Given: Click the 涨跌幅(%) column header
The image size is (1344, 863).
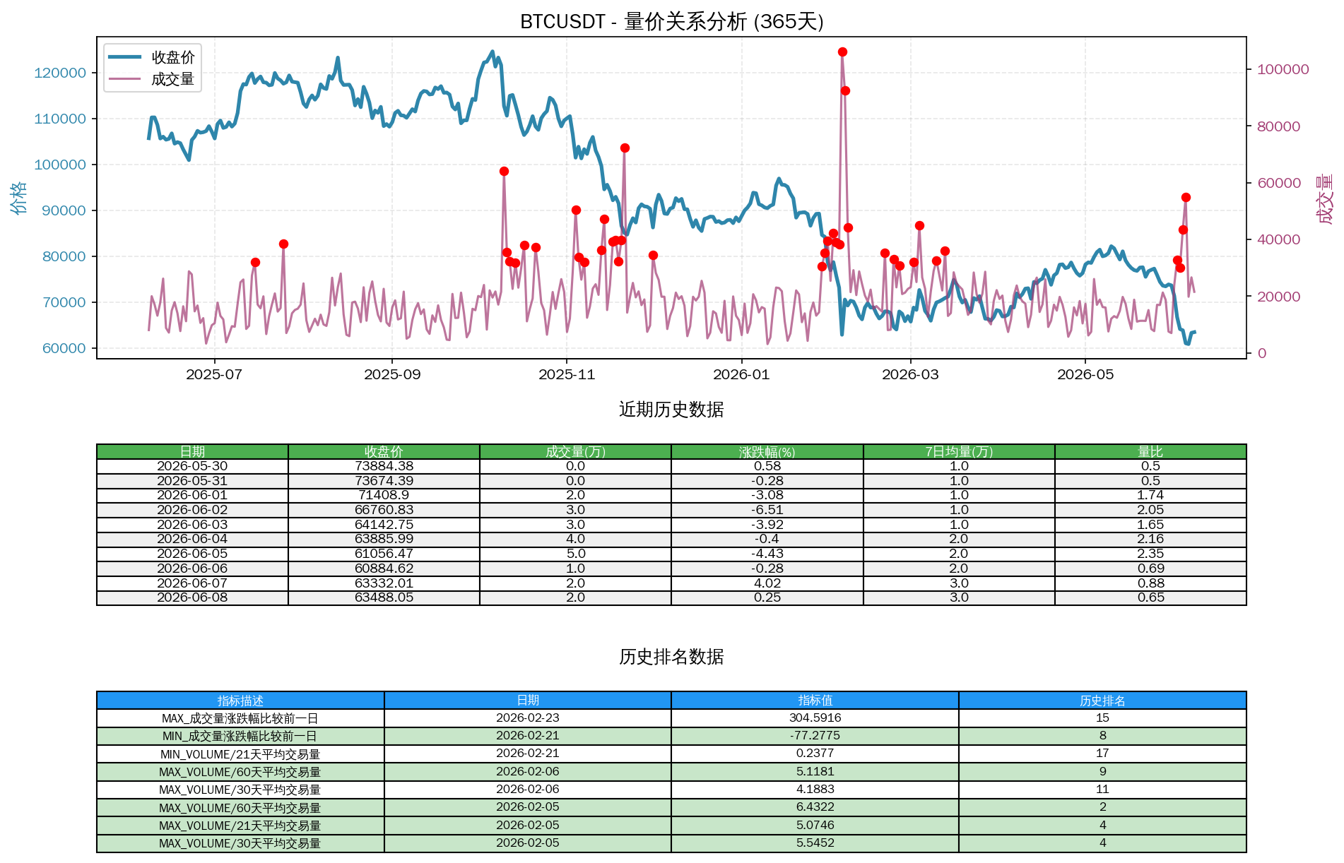Looking at the screenshot, I should (x=767, y=452).
